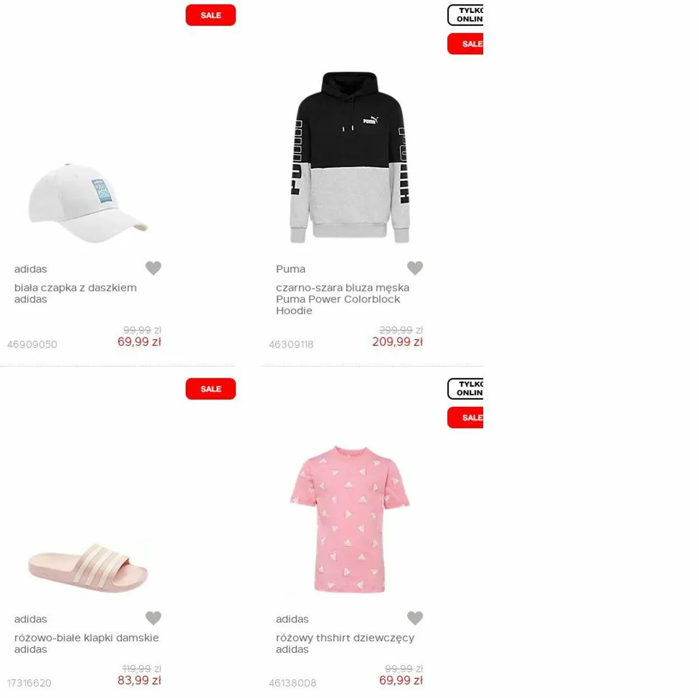
Task: Click SALE badge above Puma hoodie
Action: [x=465, y=44]
